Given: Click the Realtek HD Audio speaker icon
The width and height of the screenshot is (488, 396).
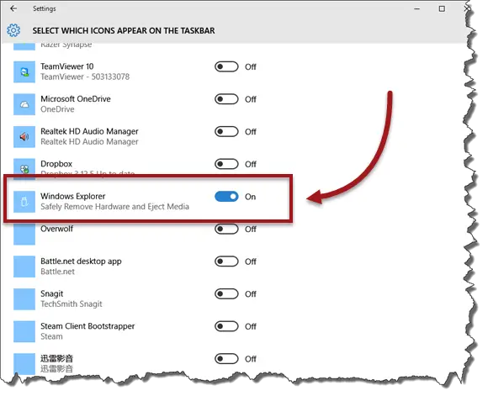Looking at the screenshot, I should (24, 136).
